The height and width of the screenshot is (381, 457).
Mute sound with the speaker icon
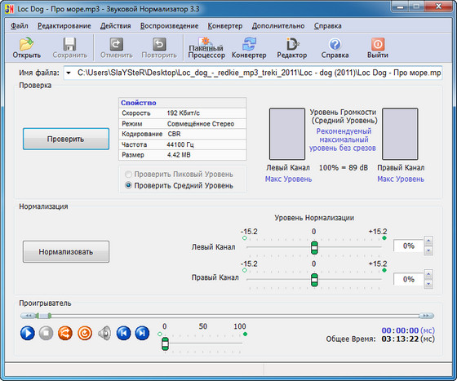click(x=104, y=333)
